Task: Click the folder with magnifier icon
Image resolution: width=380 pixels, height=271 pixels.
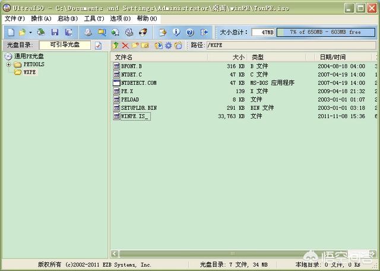Action: pyautogui.click(x=102, y=32)
